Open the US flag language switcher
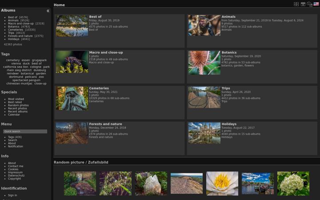320x200 pixels. [x=316, y=4]
